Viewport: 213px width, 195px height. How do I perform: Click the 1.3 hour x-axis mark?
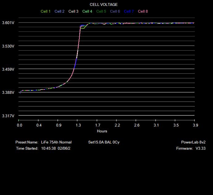(78, 125)
